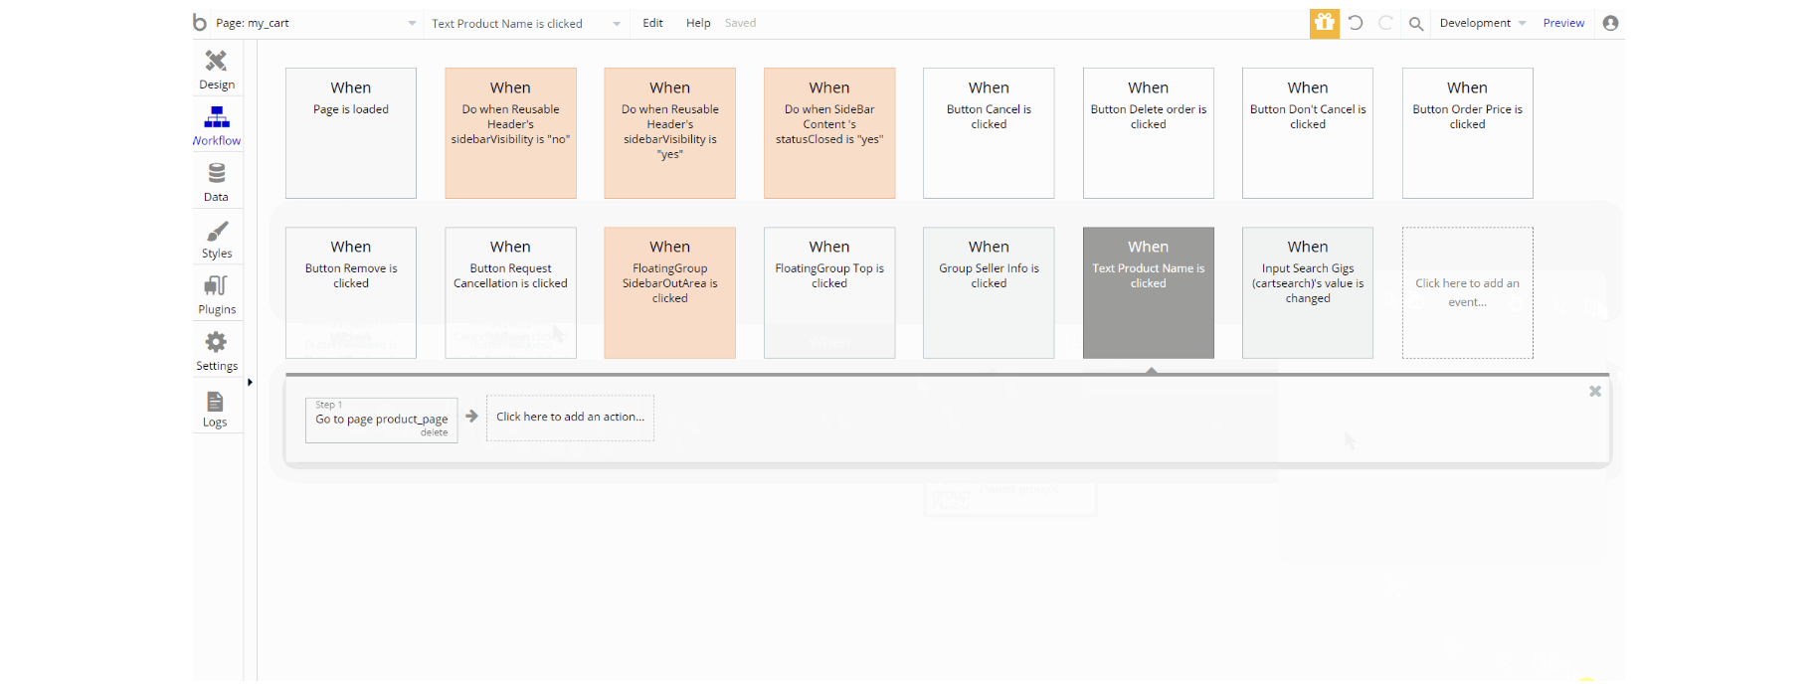This screenshot has width=1820, height=684.
Task: Click the Saved status text
Action: pos(740,23)
